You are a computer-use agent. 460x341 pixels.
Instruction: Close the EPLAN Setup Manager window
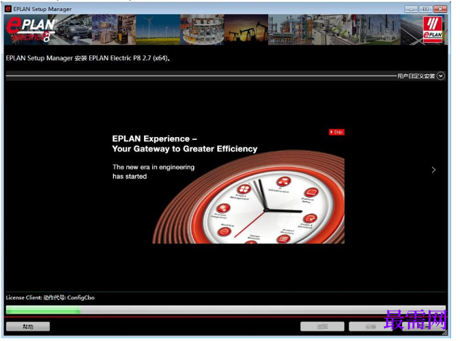440,9
